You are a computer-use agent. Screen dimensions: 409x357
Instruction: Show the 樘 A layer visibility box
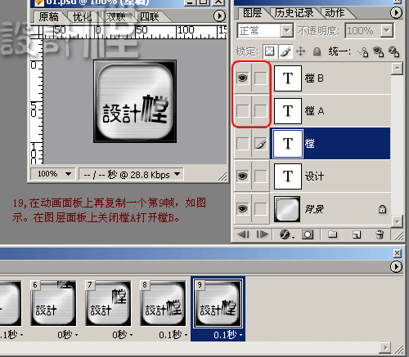pos(242,111)
